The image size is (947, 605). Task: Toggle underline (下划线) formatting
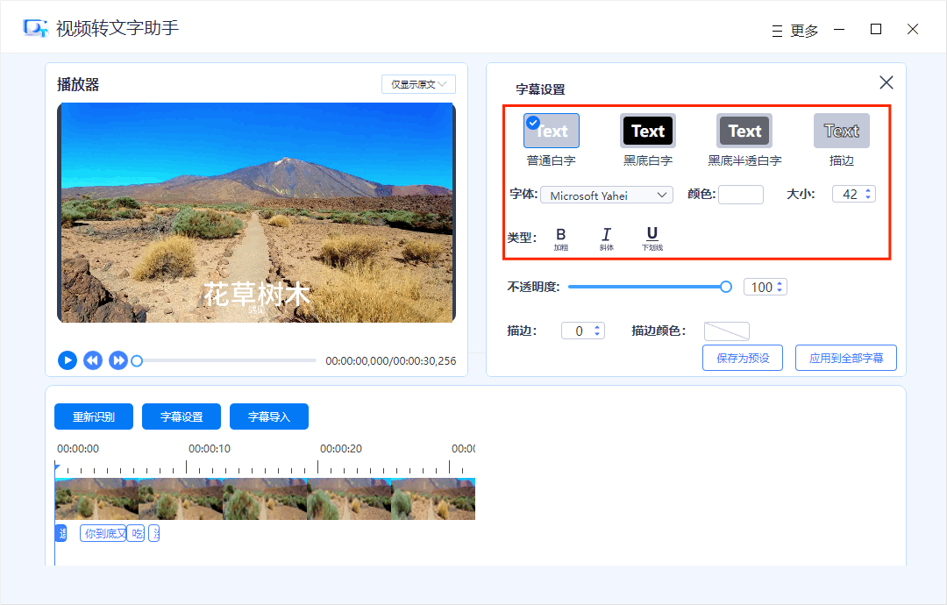point(652,238)
